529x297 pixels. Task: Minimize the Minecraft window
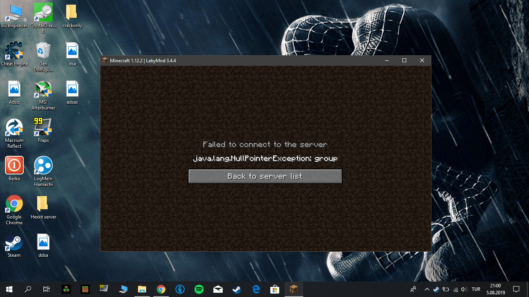[386, 61]
